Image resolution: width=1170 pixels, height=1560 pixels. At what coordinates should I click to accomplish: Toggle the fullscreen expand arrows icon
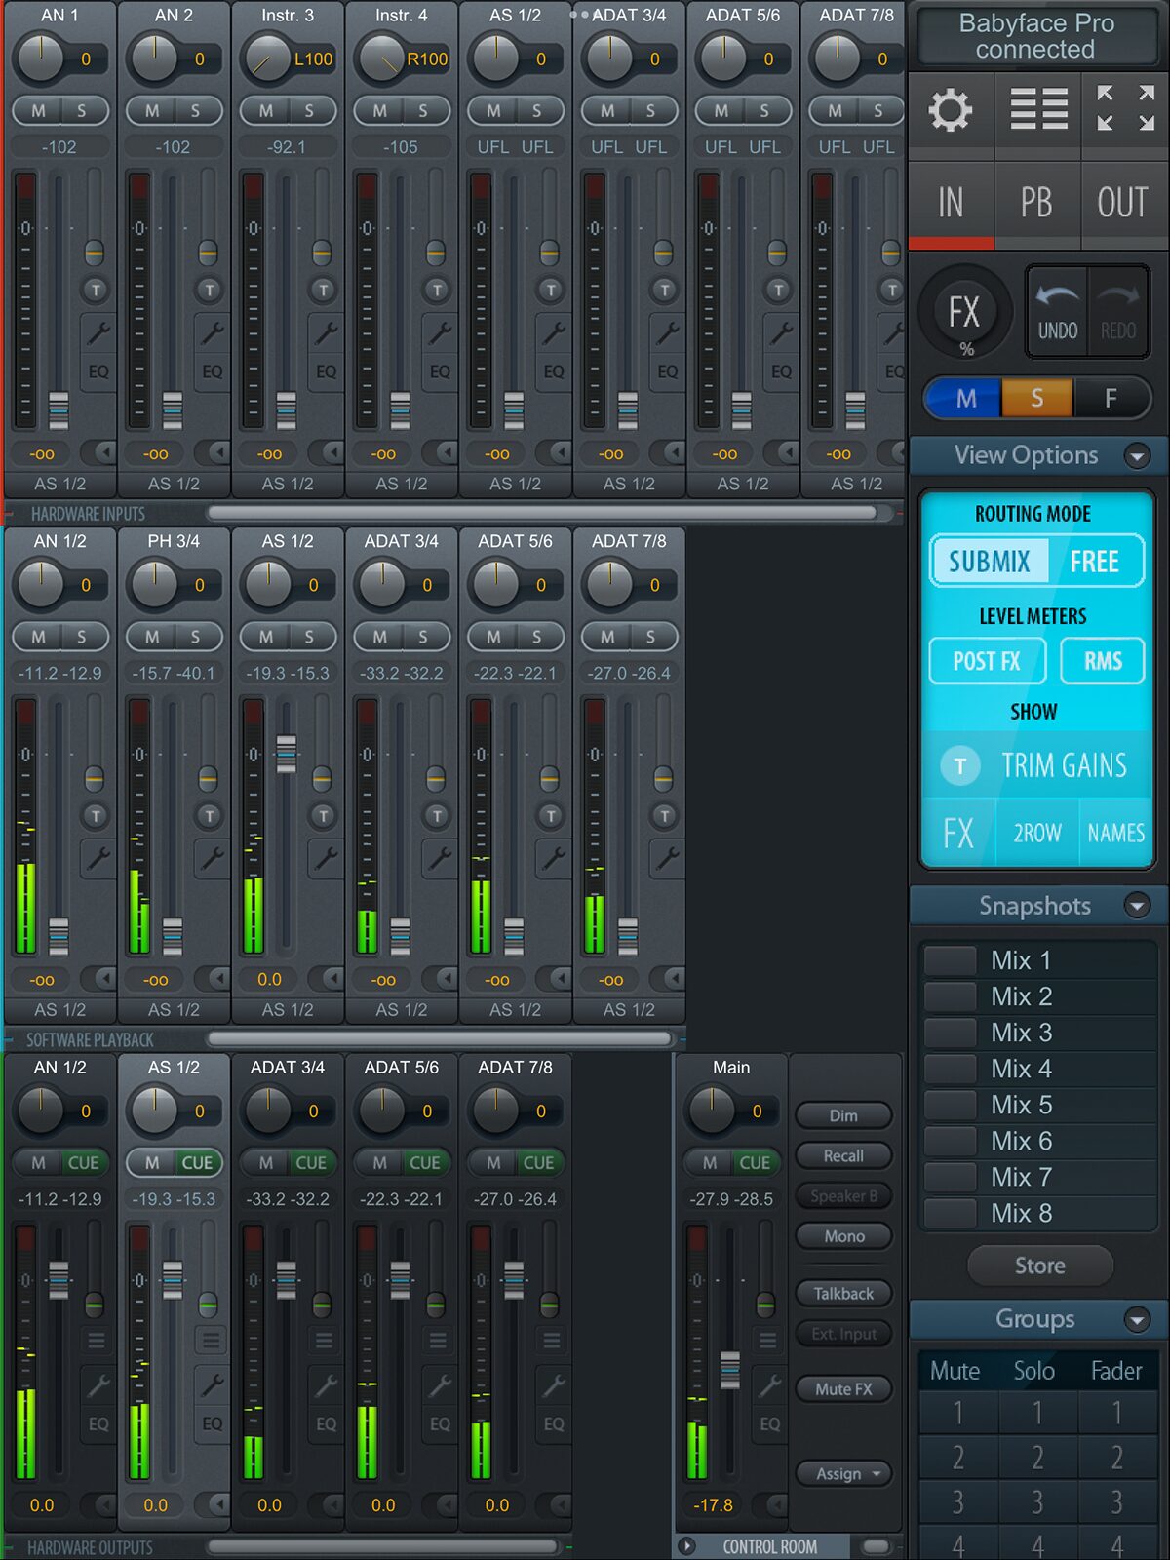[1125, 108]
